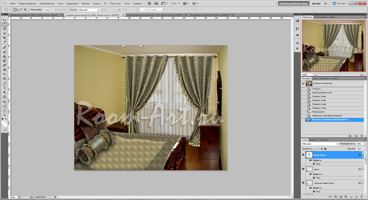Switch to the Каналы tab

click(x=314, y=140)
